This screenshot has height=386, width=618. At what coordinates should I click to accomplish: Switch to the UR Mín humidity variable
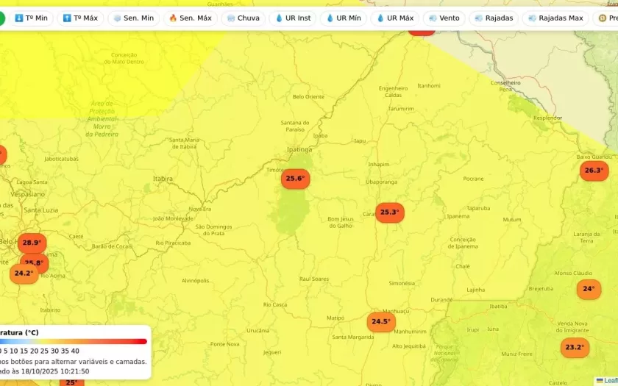(343, 18)
